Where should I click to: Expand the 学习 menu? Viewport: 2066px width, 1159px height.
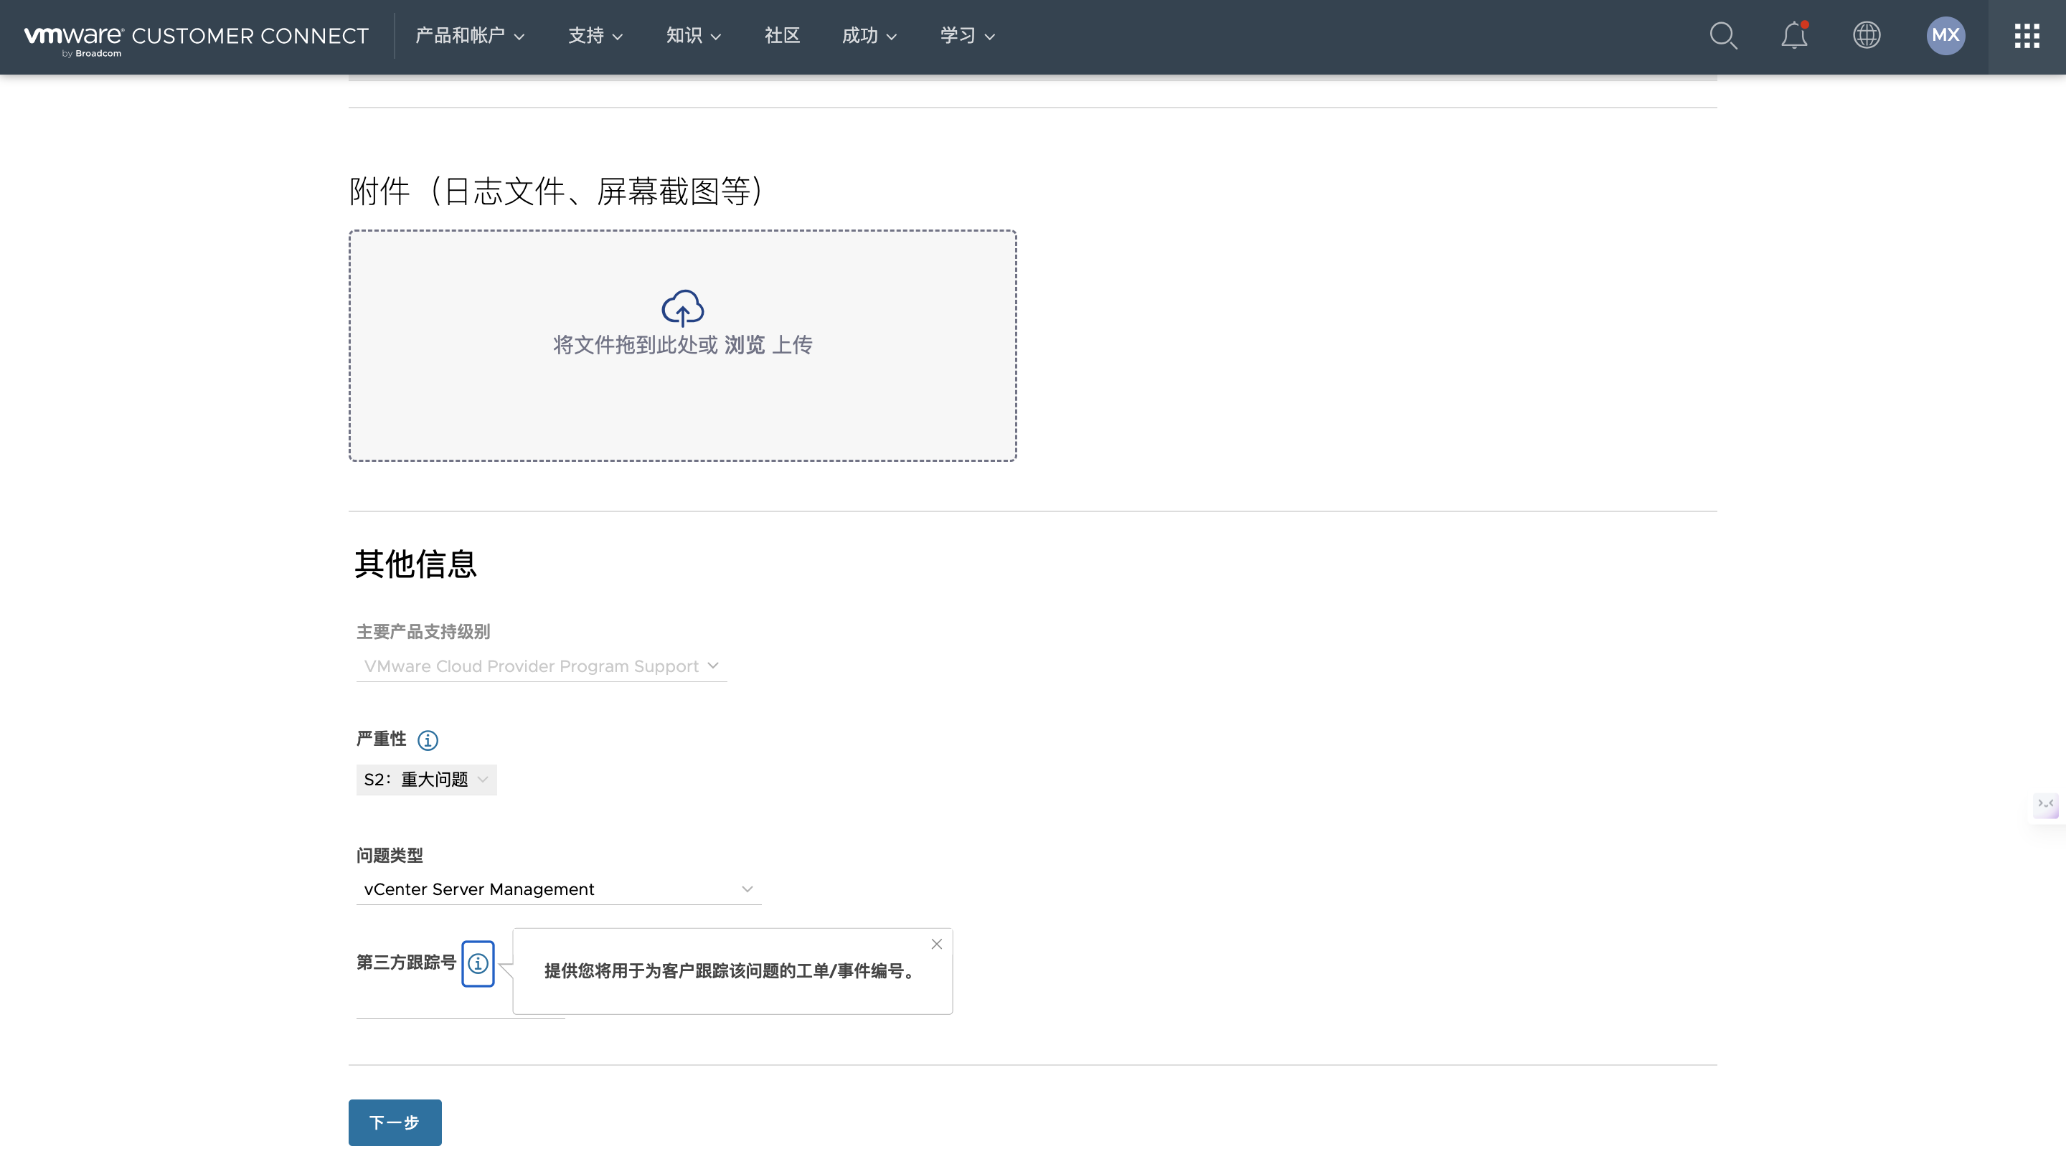[968, 36]
